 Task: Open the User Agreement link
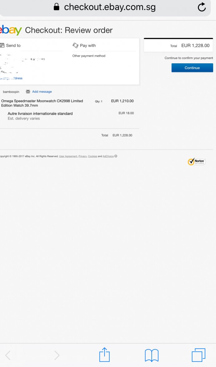coord(68,156)
